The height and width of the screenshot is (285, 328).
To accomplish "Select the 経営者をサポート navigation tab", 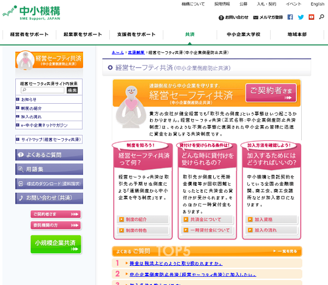I will 30,34.
